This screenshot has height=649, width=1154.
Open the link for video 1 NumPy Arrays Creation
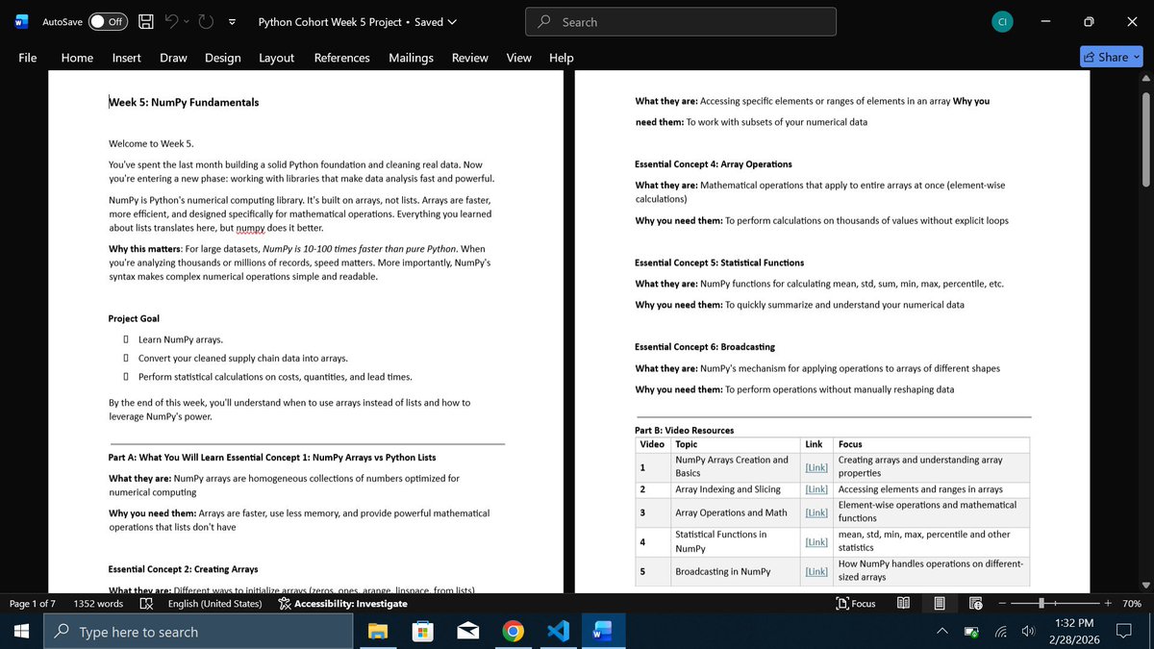[815, 467]
